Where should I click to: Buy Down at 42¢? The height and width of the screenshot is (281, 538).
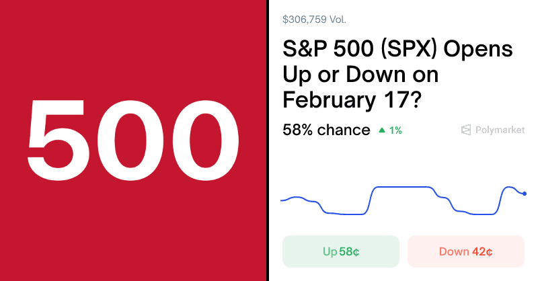pyautogui.click(x=466, y=251)
